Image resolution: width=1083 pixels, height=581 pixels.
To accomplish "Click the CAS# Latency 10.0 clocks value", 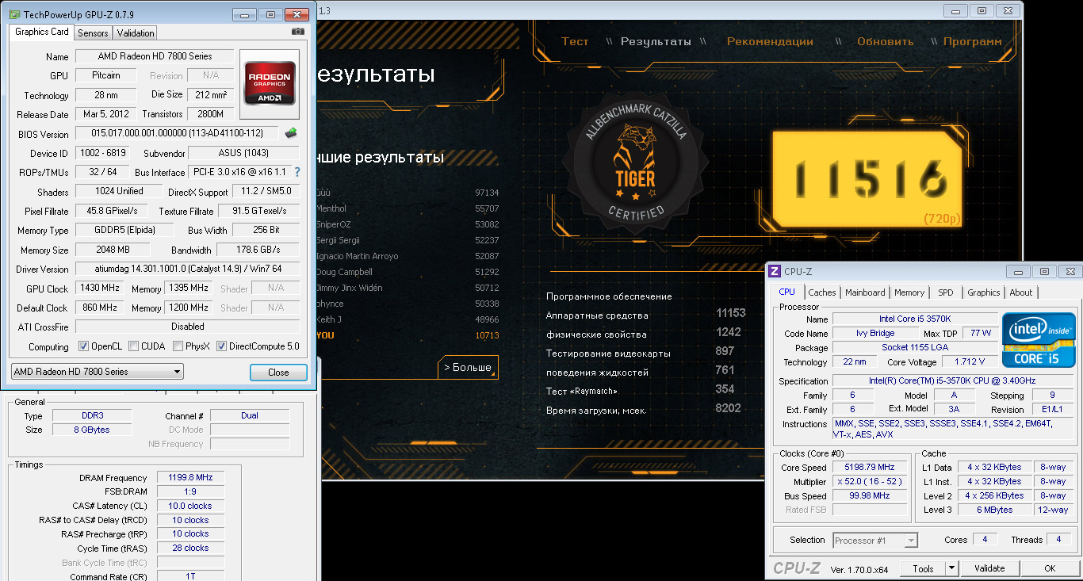I will pyautogui.click(x=190, y=506).
